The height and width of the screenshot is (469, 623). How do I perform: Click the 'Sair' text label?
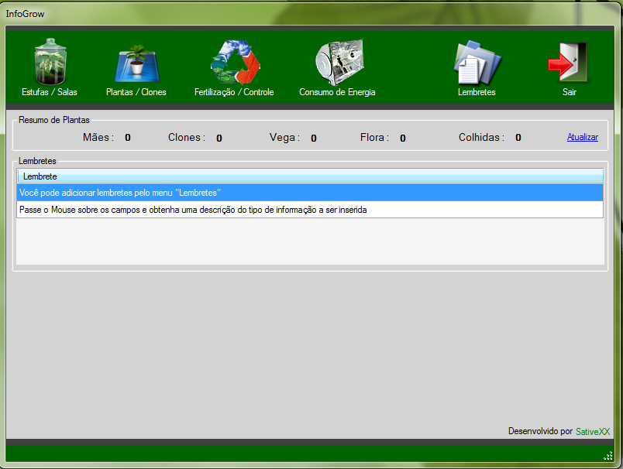coord(569,92)
